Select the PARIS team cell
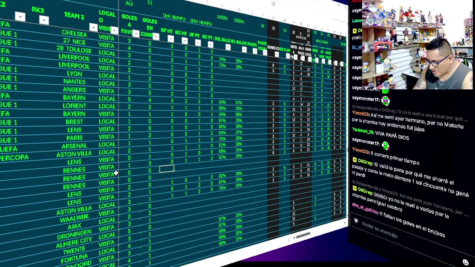Viewport: 475px width, 267px height. click(74, 138)
